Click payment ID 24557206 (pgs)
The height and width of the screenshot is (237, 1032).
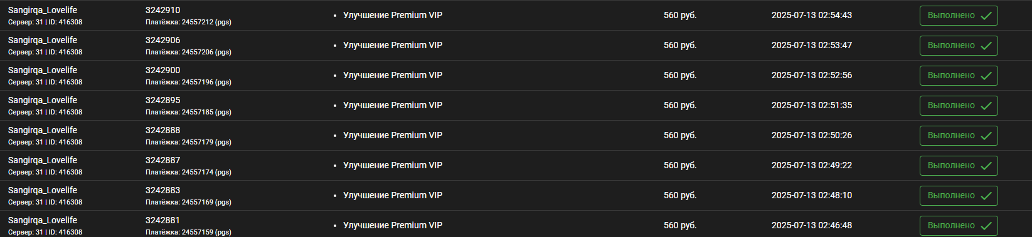(x=188, y=52)
